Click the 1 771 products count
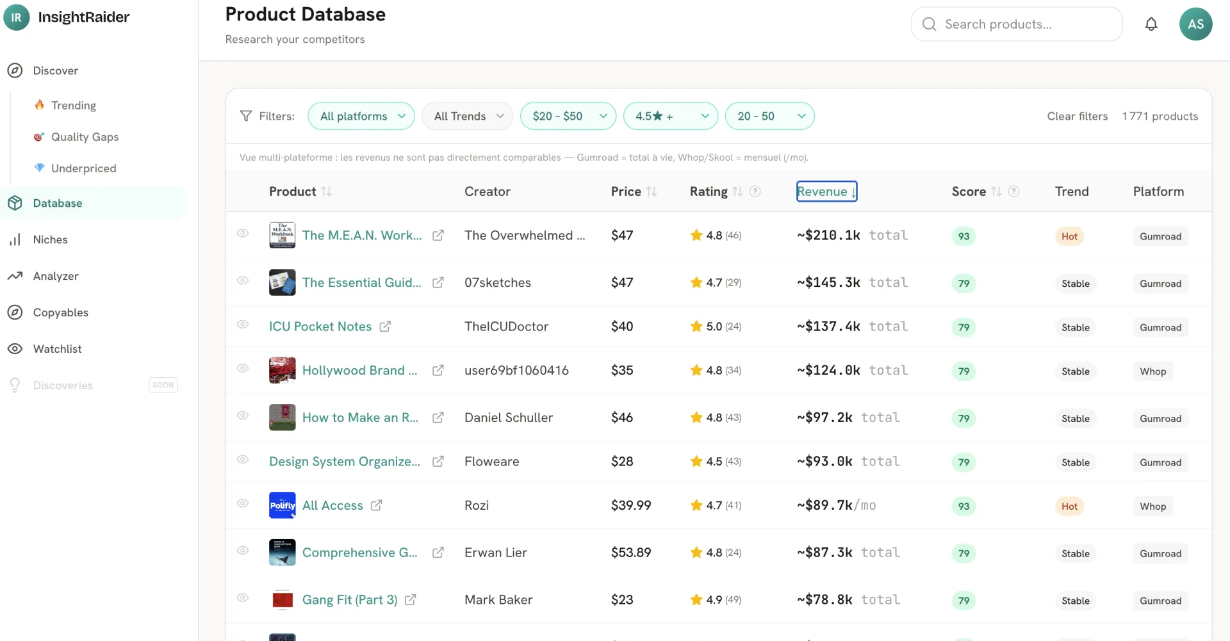 pos(1160,116)
